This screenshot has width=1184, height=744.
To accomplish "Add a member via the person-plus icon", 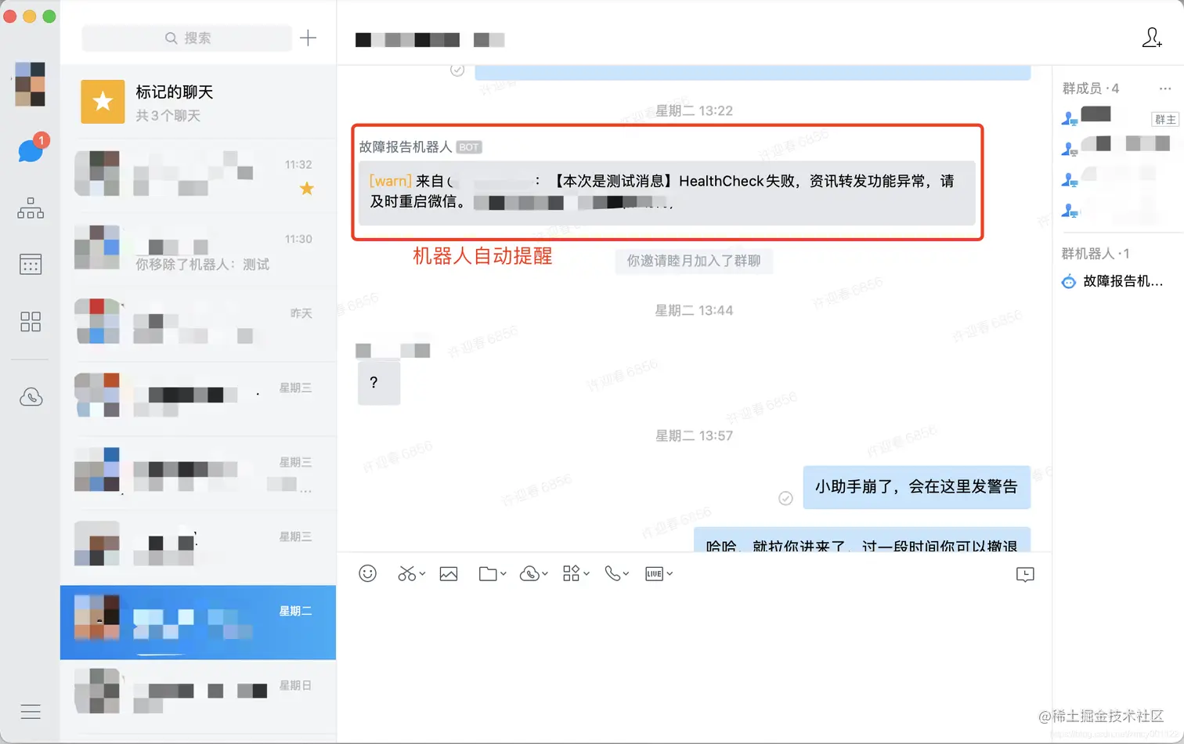I will (x=1151, y=37).
